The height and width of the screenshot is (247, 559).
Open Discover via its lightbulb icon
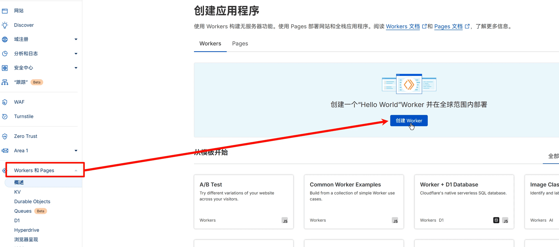tap(5, 25)
